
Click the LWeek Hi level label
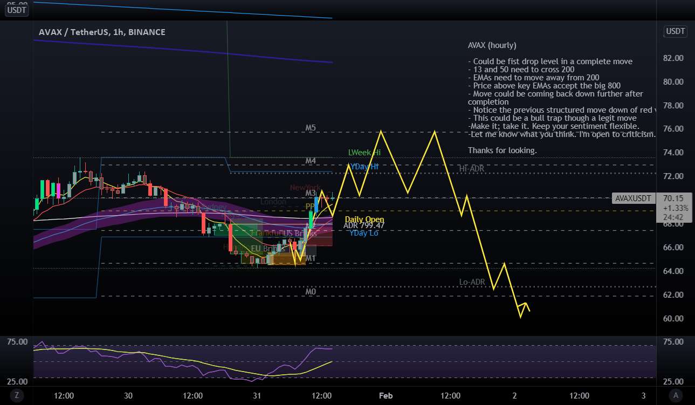[364, 153]
